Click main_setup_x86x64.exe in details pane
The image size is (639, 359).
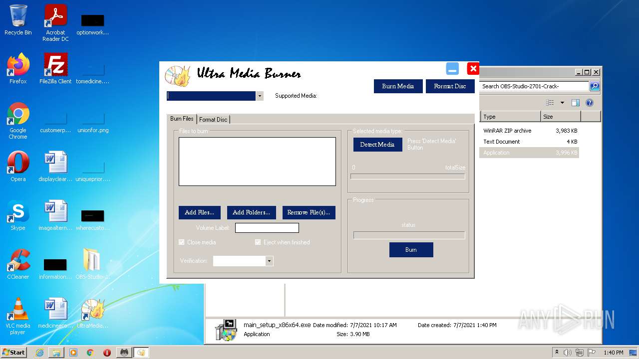click(277, 325)
